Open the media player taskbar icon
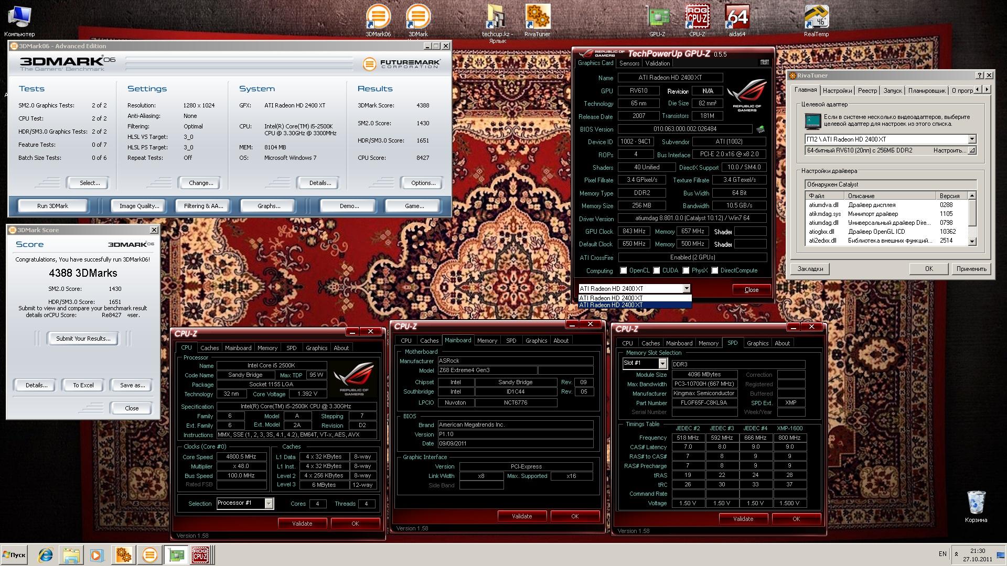Screen dimensions: 1007x566 pyautogui.click(x=97, y=554)
